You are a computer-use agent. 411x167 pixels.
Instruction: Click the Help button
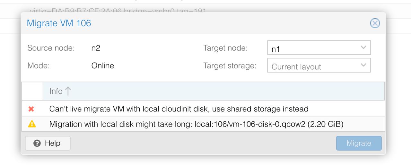48,143
